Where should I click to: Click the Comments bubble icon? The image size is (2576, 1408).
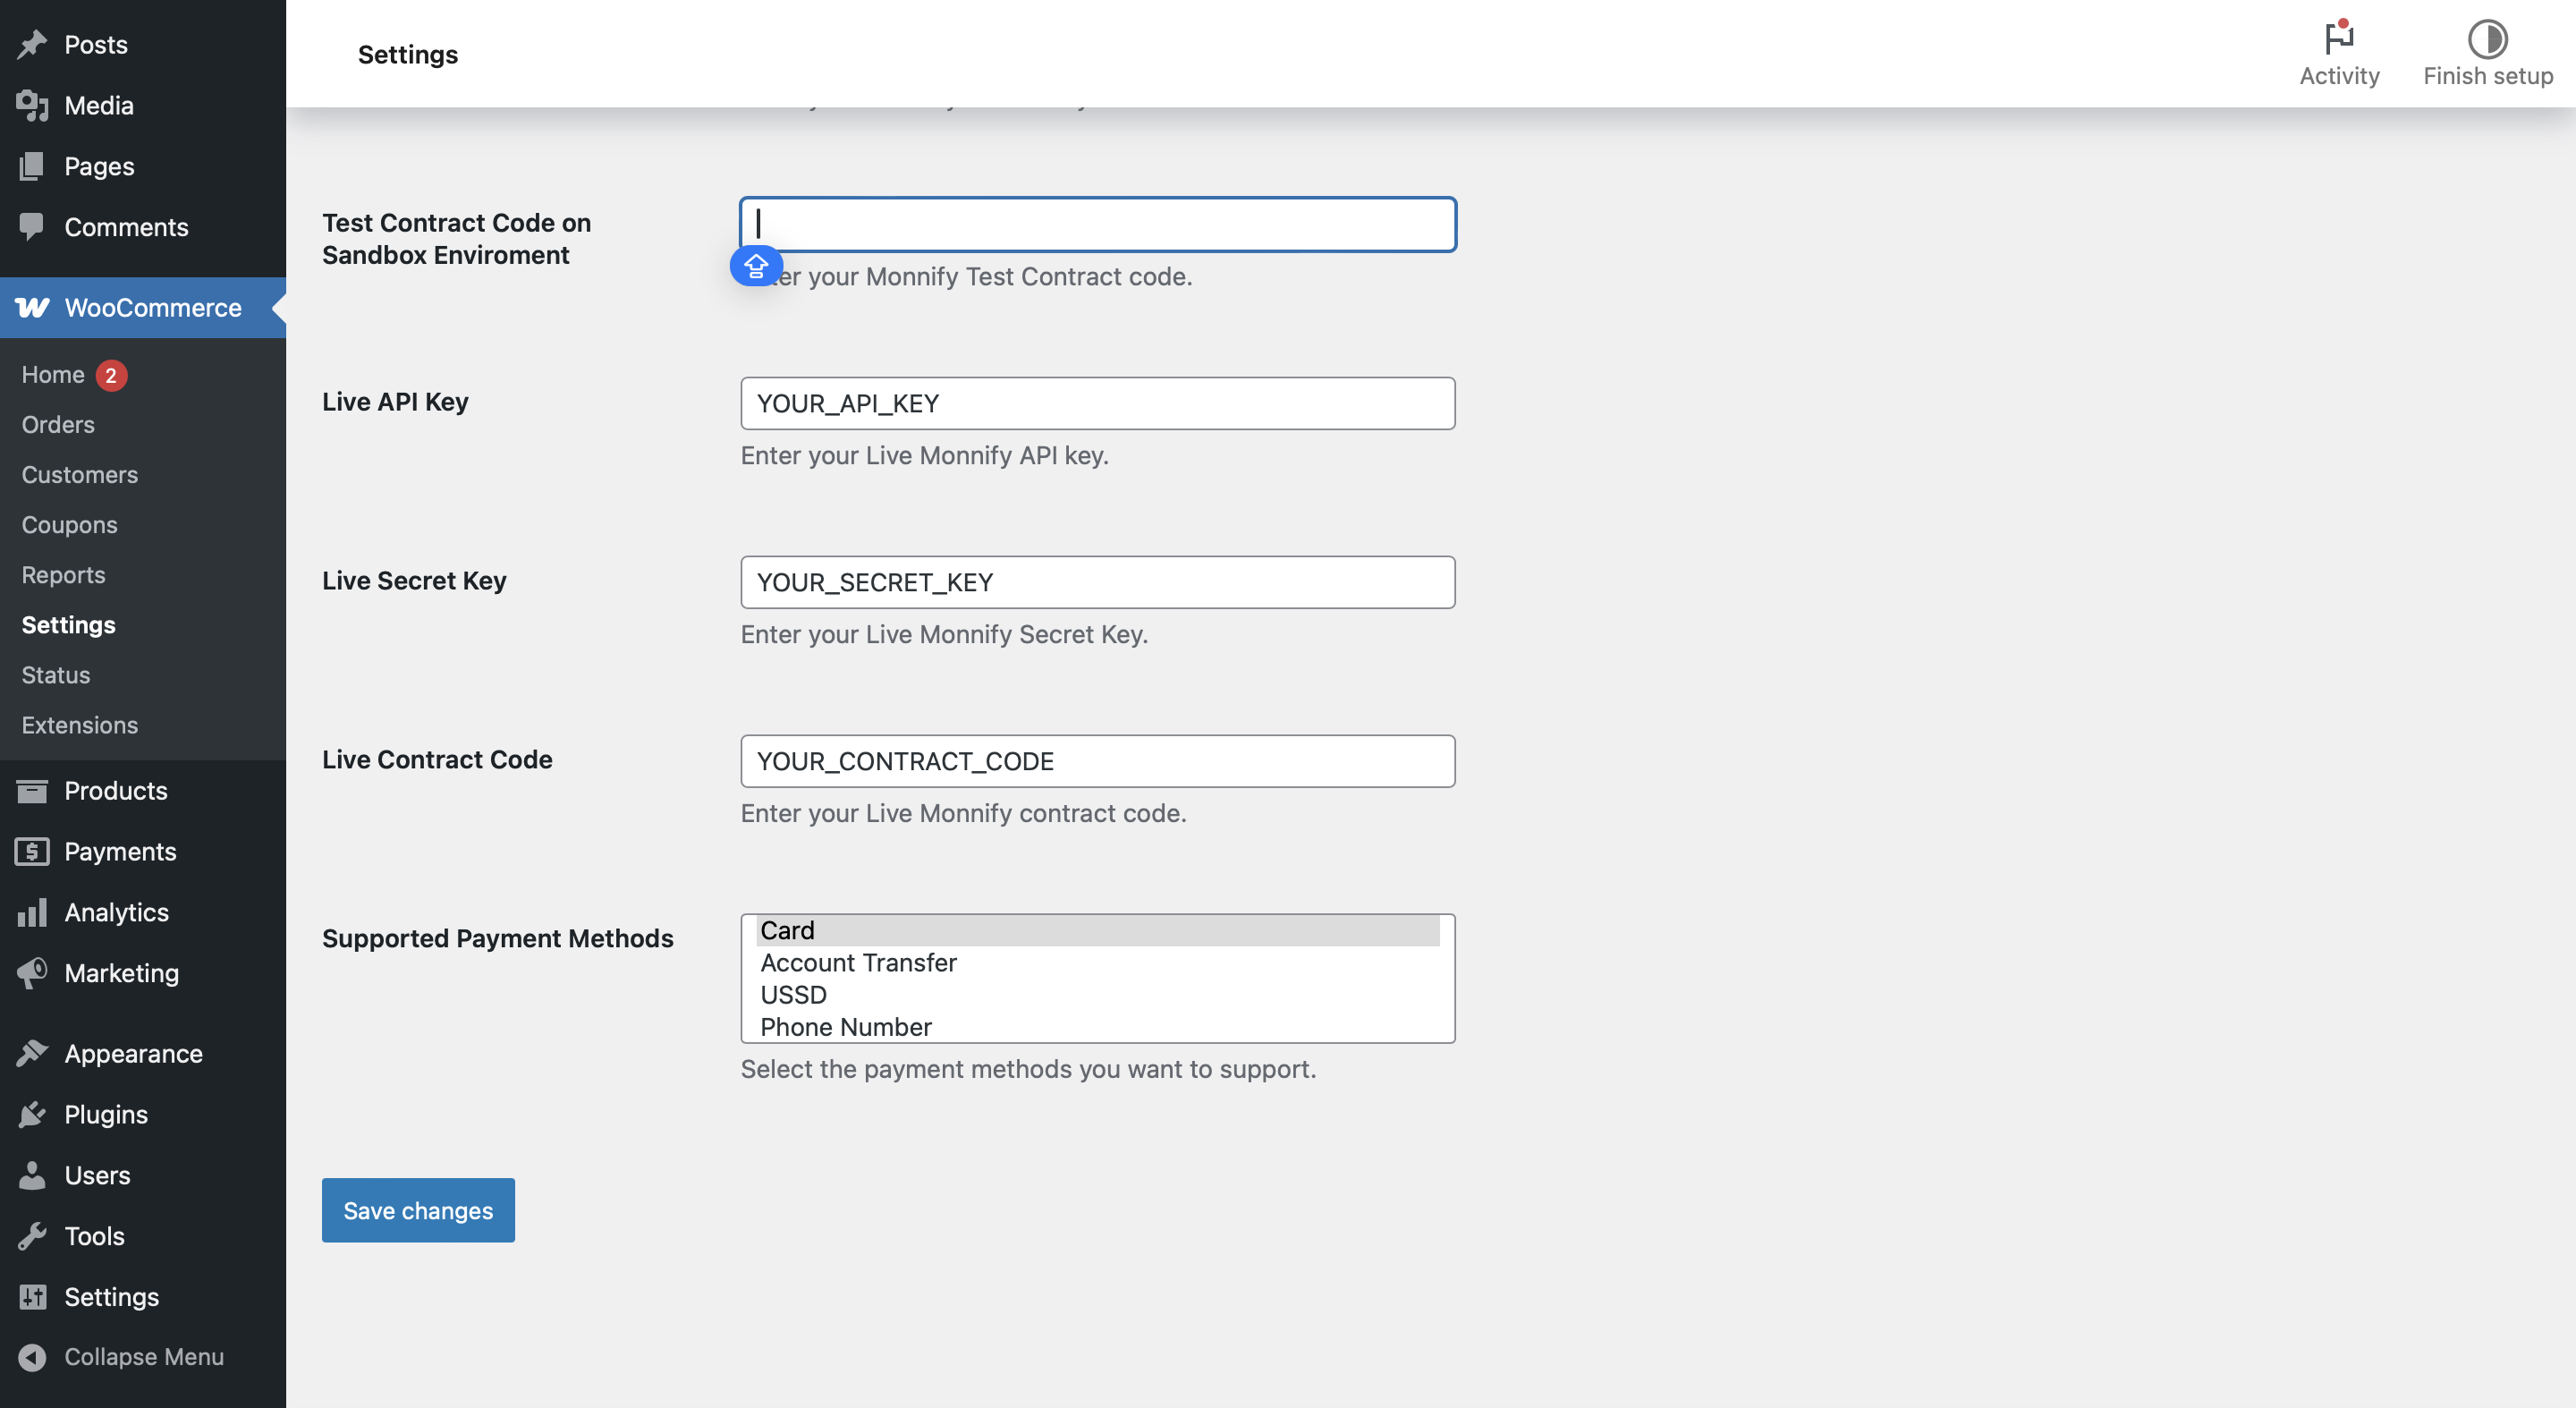[32, 227]
